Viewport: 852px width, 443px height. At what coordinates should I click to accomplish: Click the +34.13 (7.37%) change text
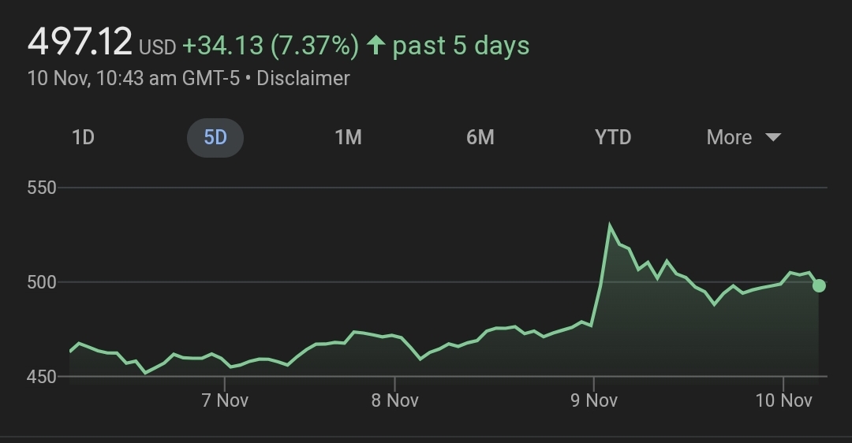tap(271, 46)
